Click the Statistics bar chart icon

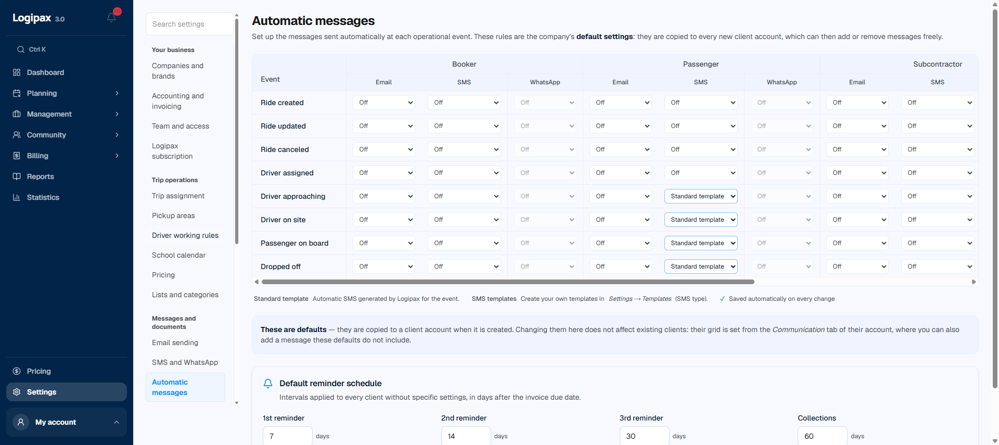17,197
